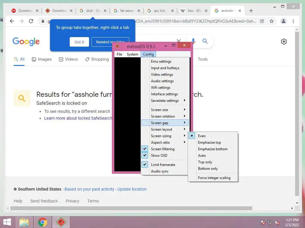Close the Wikipedia tab

pos(206,11)
